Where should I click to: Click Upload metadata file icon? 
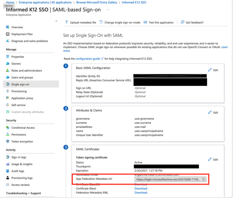point(67,22)
